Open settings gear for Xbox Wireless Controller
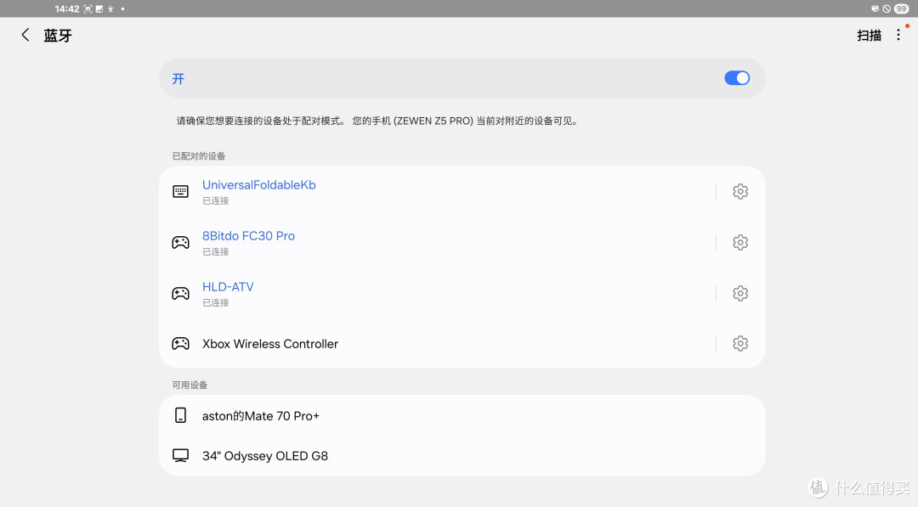 [740, 343]
